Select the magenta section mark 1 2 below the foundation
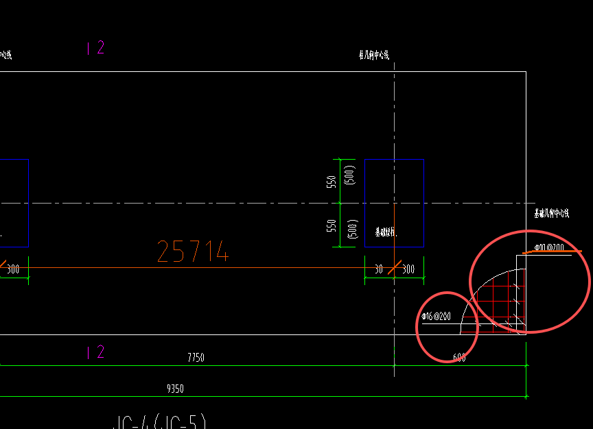This screenshot has height=429, width=593. pyautogui.click(x=95, y=352)
